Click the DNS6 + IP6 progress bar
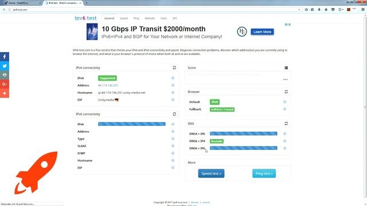 coord(243,148)
